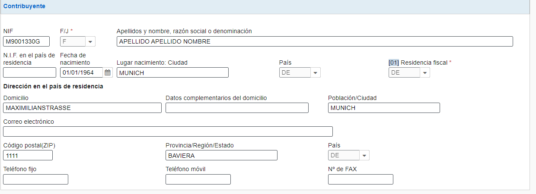Expand the Residencia fiscal dropdown
Screen dimensions: 536x194
click(425, 73)
